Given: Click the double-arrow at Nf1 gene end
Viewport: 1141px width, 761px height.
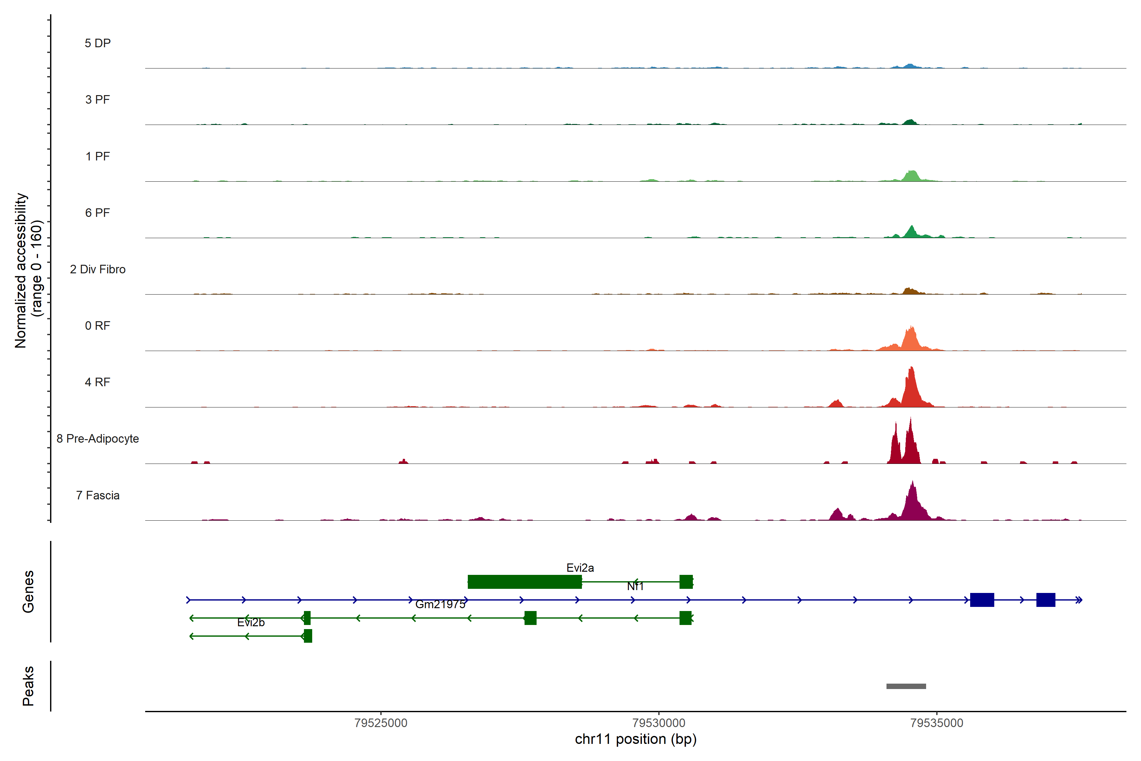Looking at the screenshot, I should (1079, 600).
